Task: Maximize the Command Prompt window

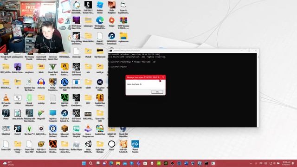Action: tap(249, 51)
